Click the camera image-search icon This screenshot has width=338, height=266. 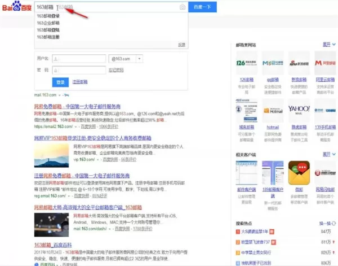[183, 7]
